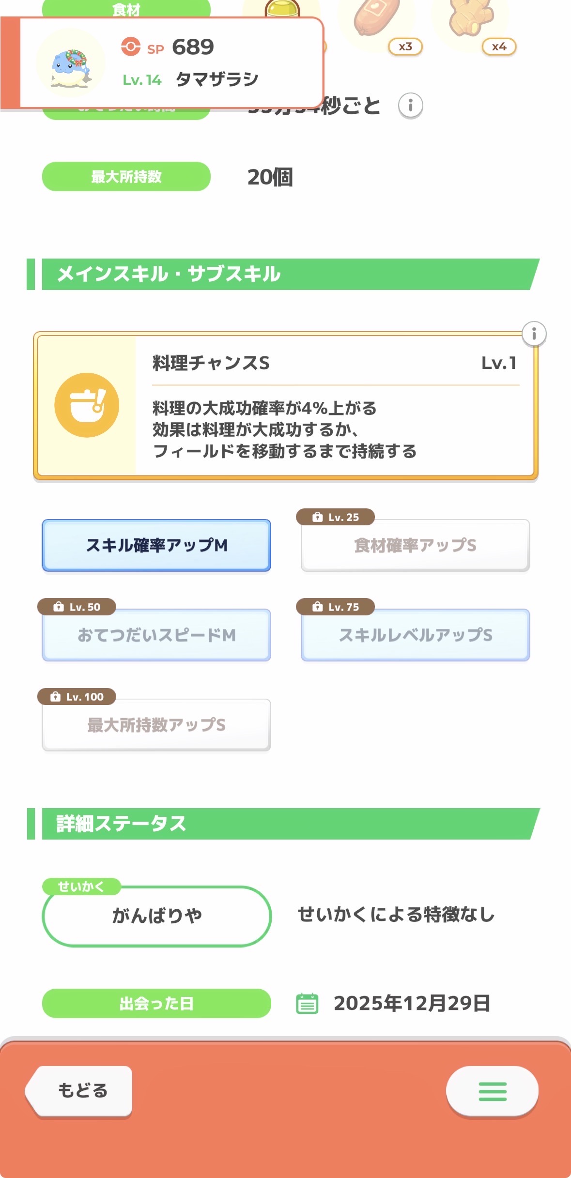Tap the メインスキル・サブスキル section header
The height and width of the screenshot is (1178, 571).
pyautogui.click(x=169, y=274)
